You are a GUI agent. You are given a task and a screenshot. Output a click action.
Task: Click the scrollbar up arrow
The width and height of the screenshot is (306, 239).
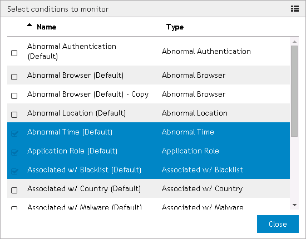tap(294, 42)
